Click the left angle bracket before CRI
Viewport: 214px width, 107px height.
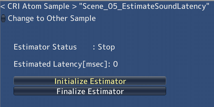pos(3,7)
